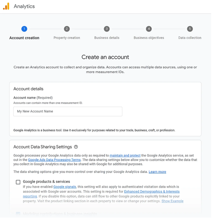Click the step 4 numbered circle
Screen dimensions: 214x219
149,29
